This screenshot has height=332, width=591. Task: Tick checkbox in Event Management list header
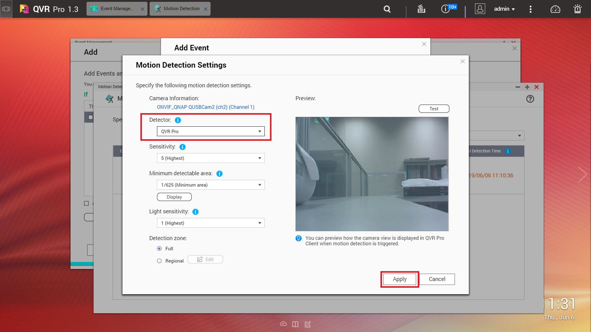[x=90, y=117]
